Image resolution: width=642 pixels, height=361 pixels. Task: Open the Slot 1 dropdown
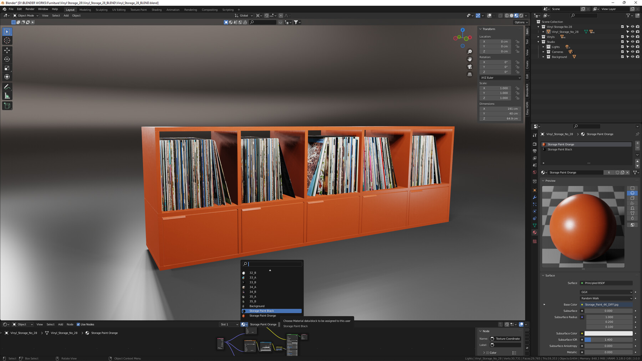(x=229, y=324)
